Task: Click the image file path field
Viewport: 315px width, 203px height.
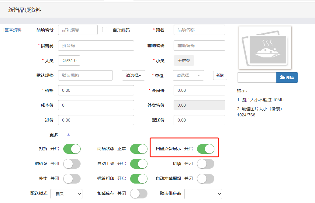Action: tap(257, 77)
